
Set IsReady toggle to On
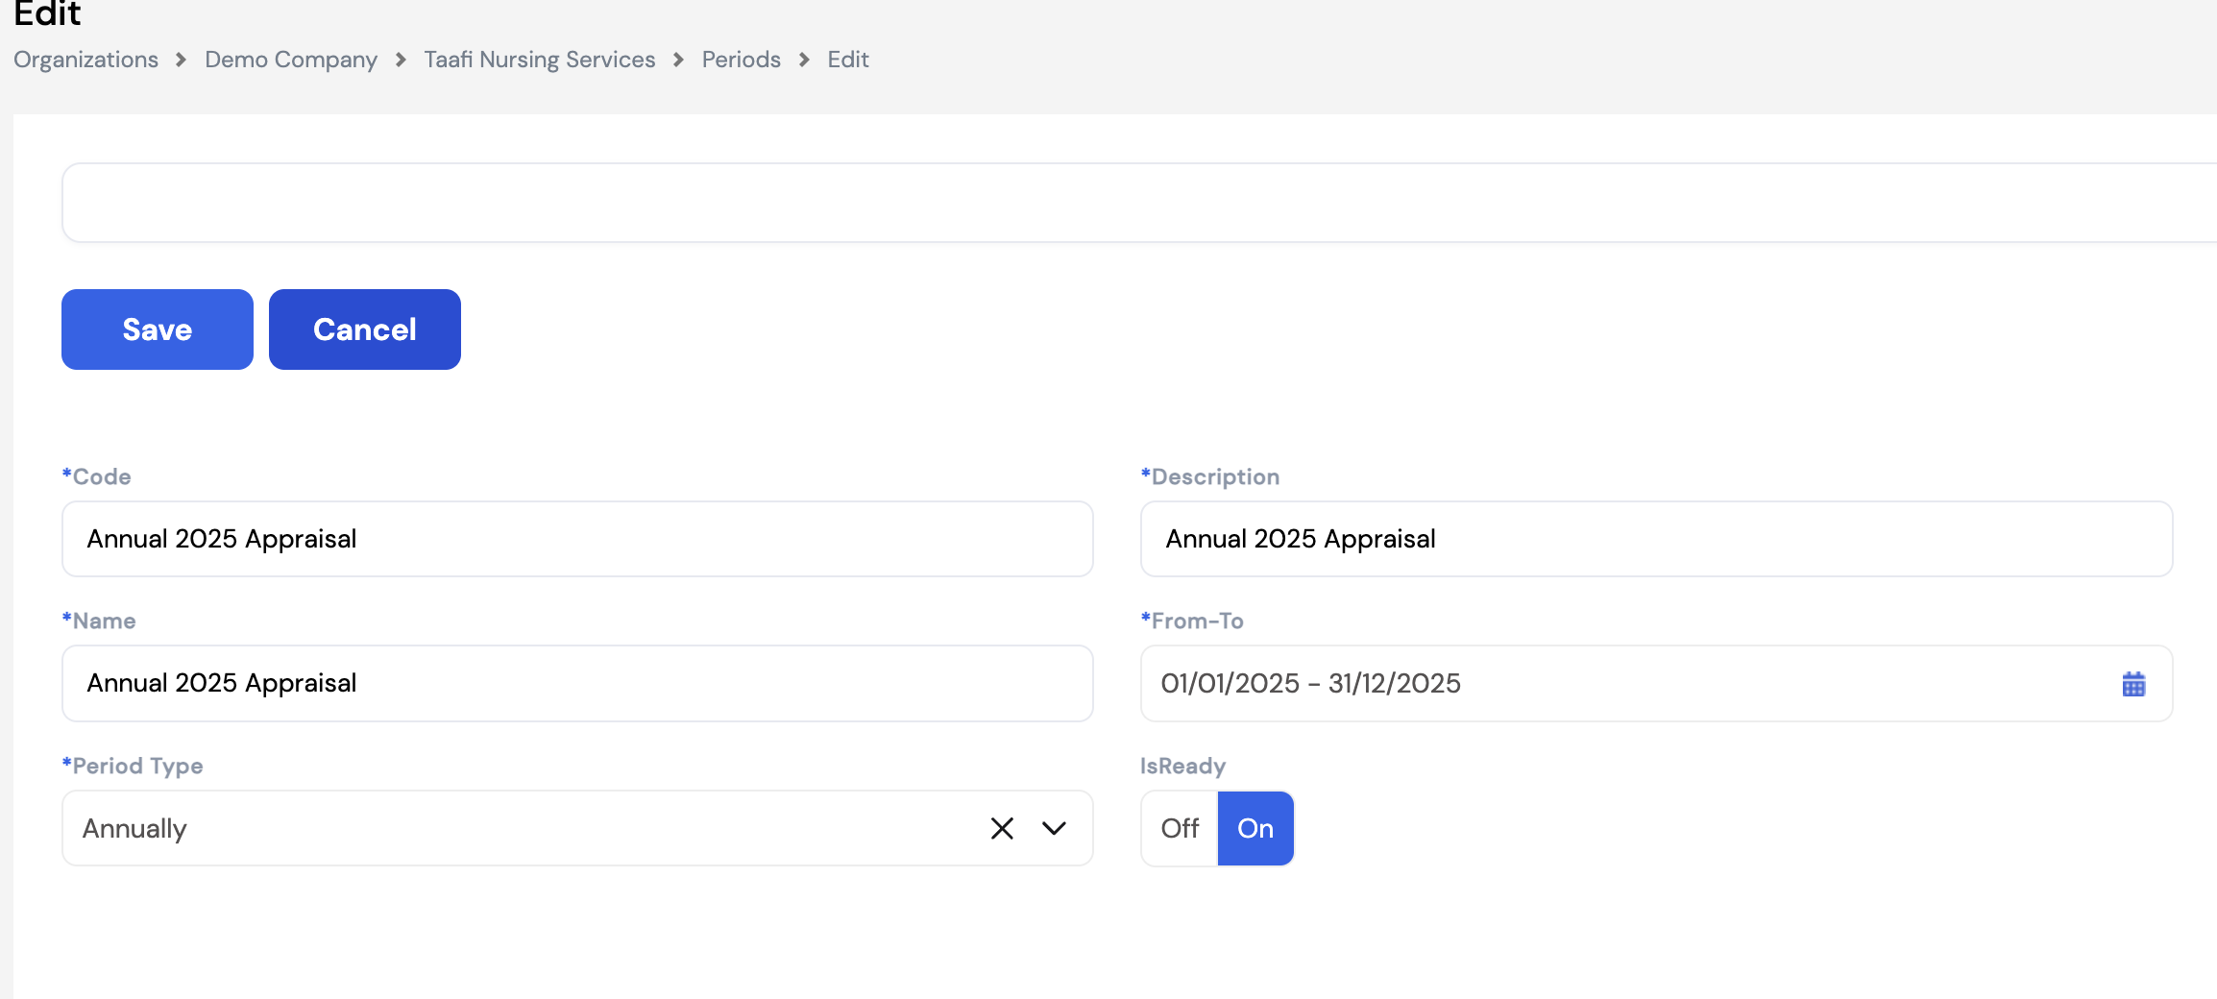coord(1255,828)
